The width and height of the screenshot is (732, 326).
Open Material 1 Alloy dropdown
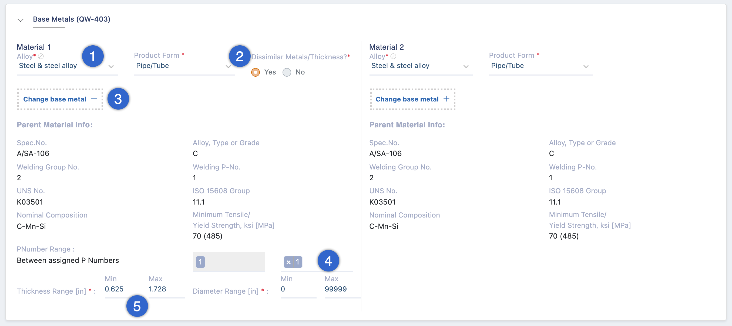(67, 66)
